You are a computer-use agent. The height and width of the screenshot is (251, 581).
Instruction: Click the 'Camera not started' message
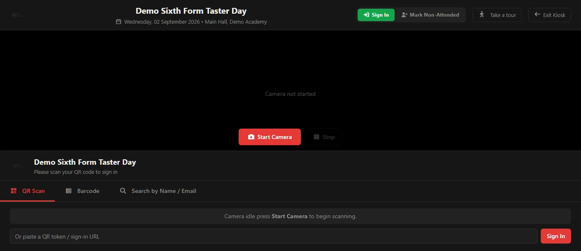[x=290, y=94]
